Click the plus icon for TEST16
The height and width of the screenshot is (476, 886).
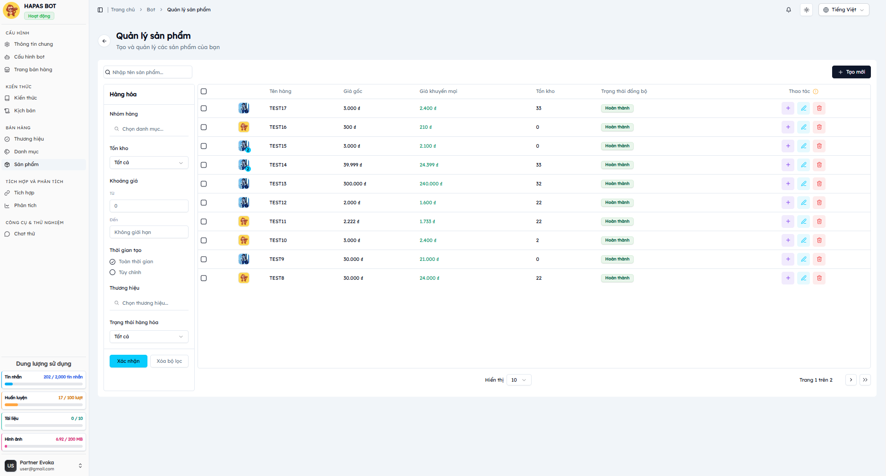[x=788, y=127]
